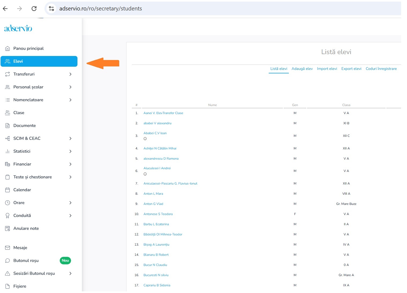Click the browser address bar URL
This screenshot has height=293, width=407.
tap(100, 9)
